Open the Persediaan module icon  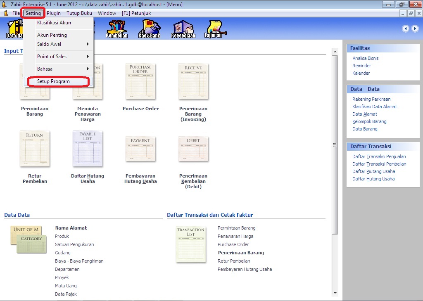coord(183,28)
